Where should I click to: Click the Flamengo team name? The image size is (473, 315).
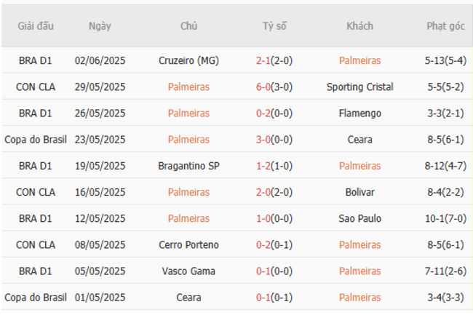click(x=359, y=113)
